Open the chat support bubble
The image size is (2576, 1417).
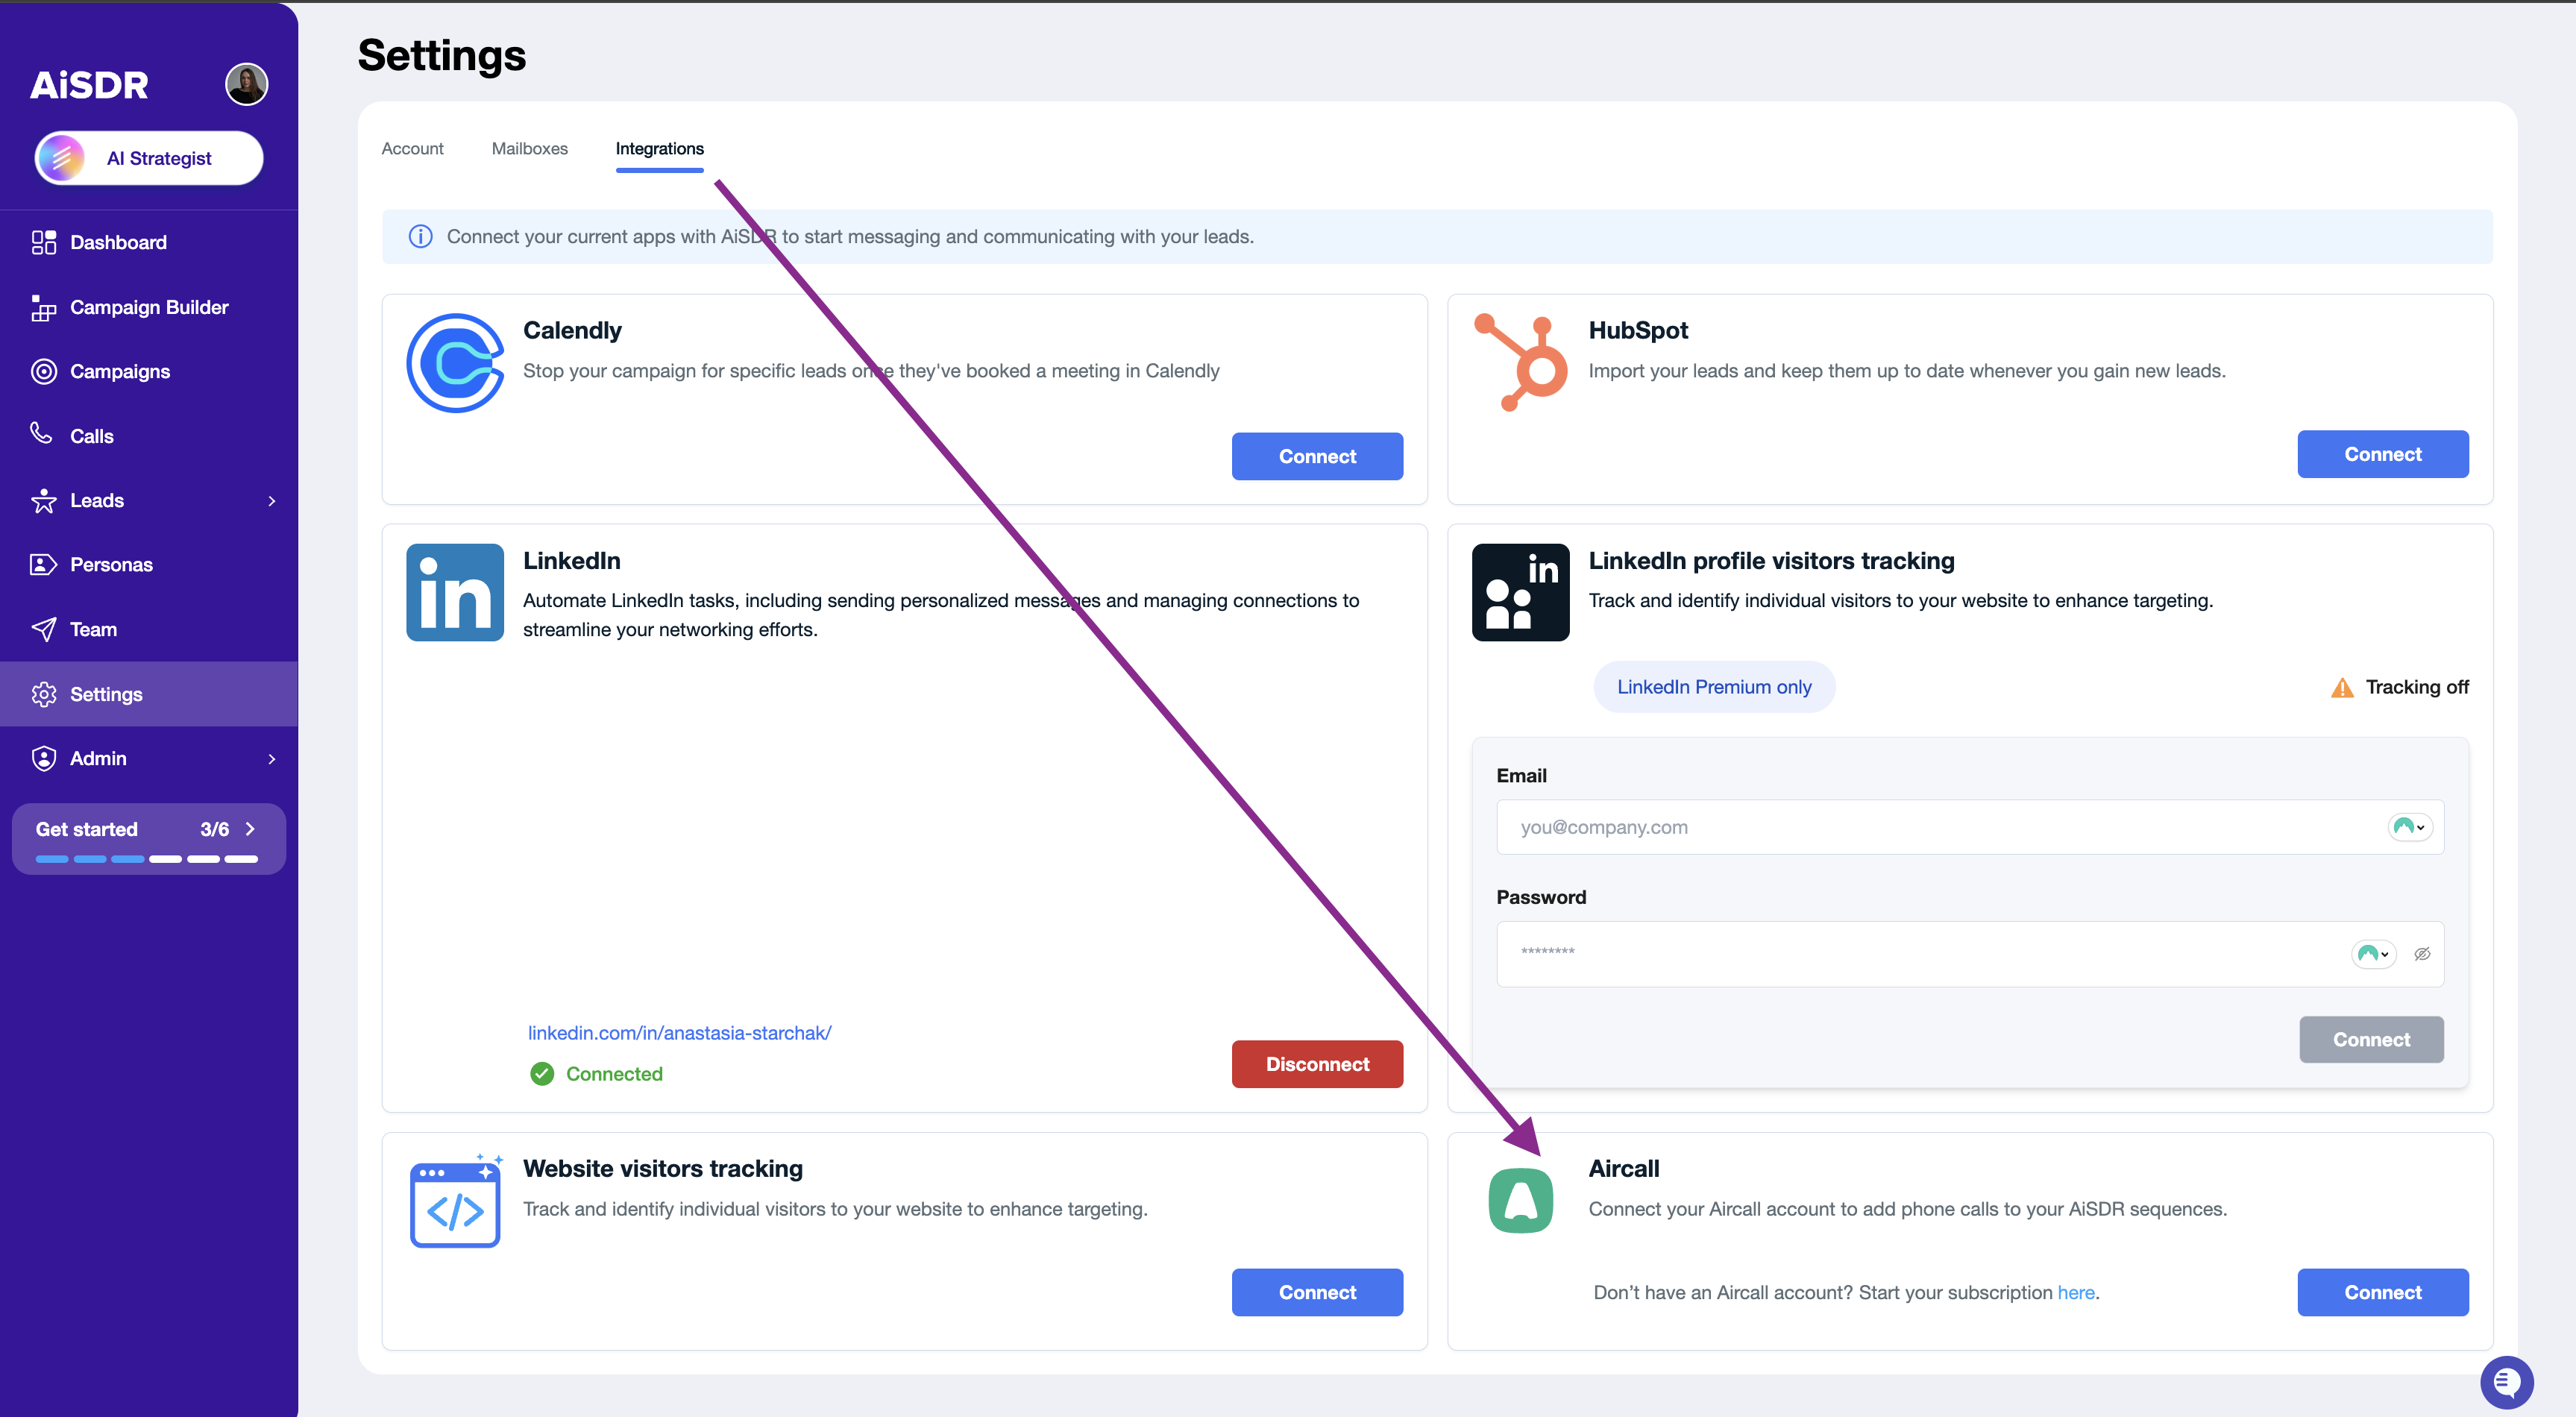click(x=2506, y=1382)
